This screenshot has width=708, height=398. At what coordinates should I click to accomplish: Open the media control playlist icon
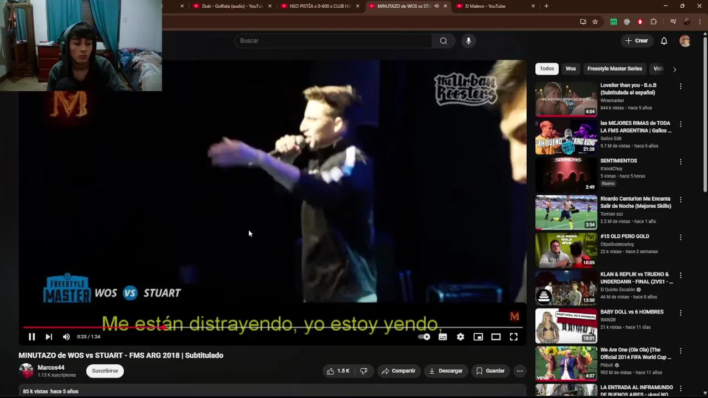(x=673, y=22)
